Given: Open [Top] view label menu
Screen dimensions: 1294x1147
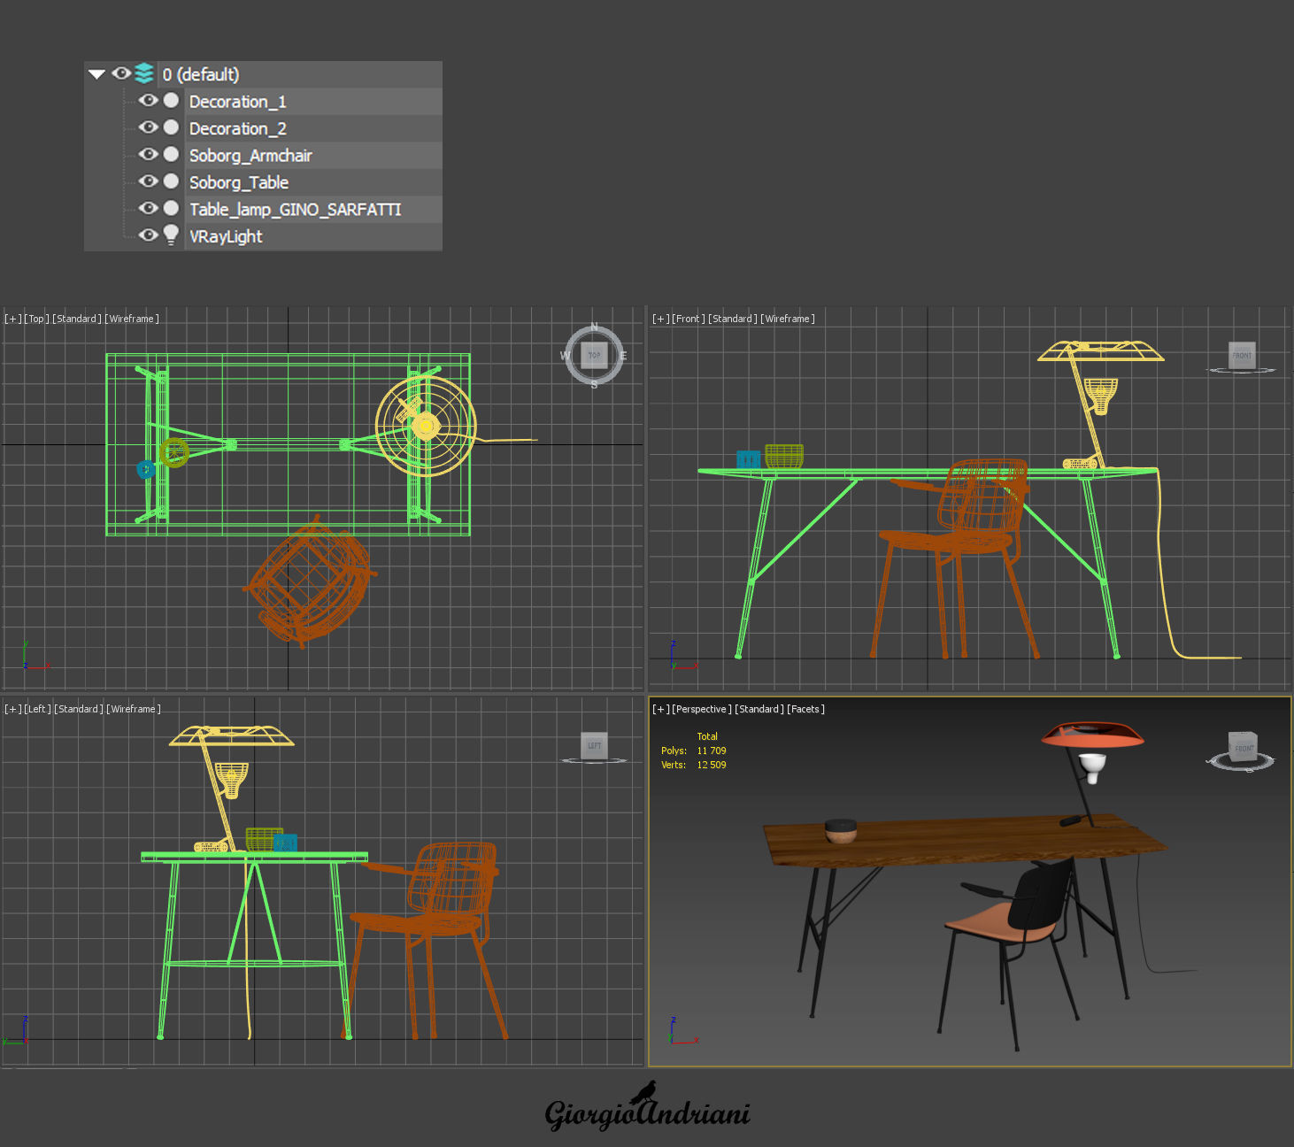Looking at the screenshot, I should click(x=37, y=319).
